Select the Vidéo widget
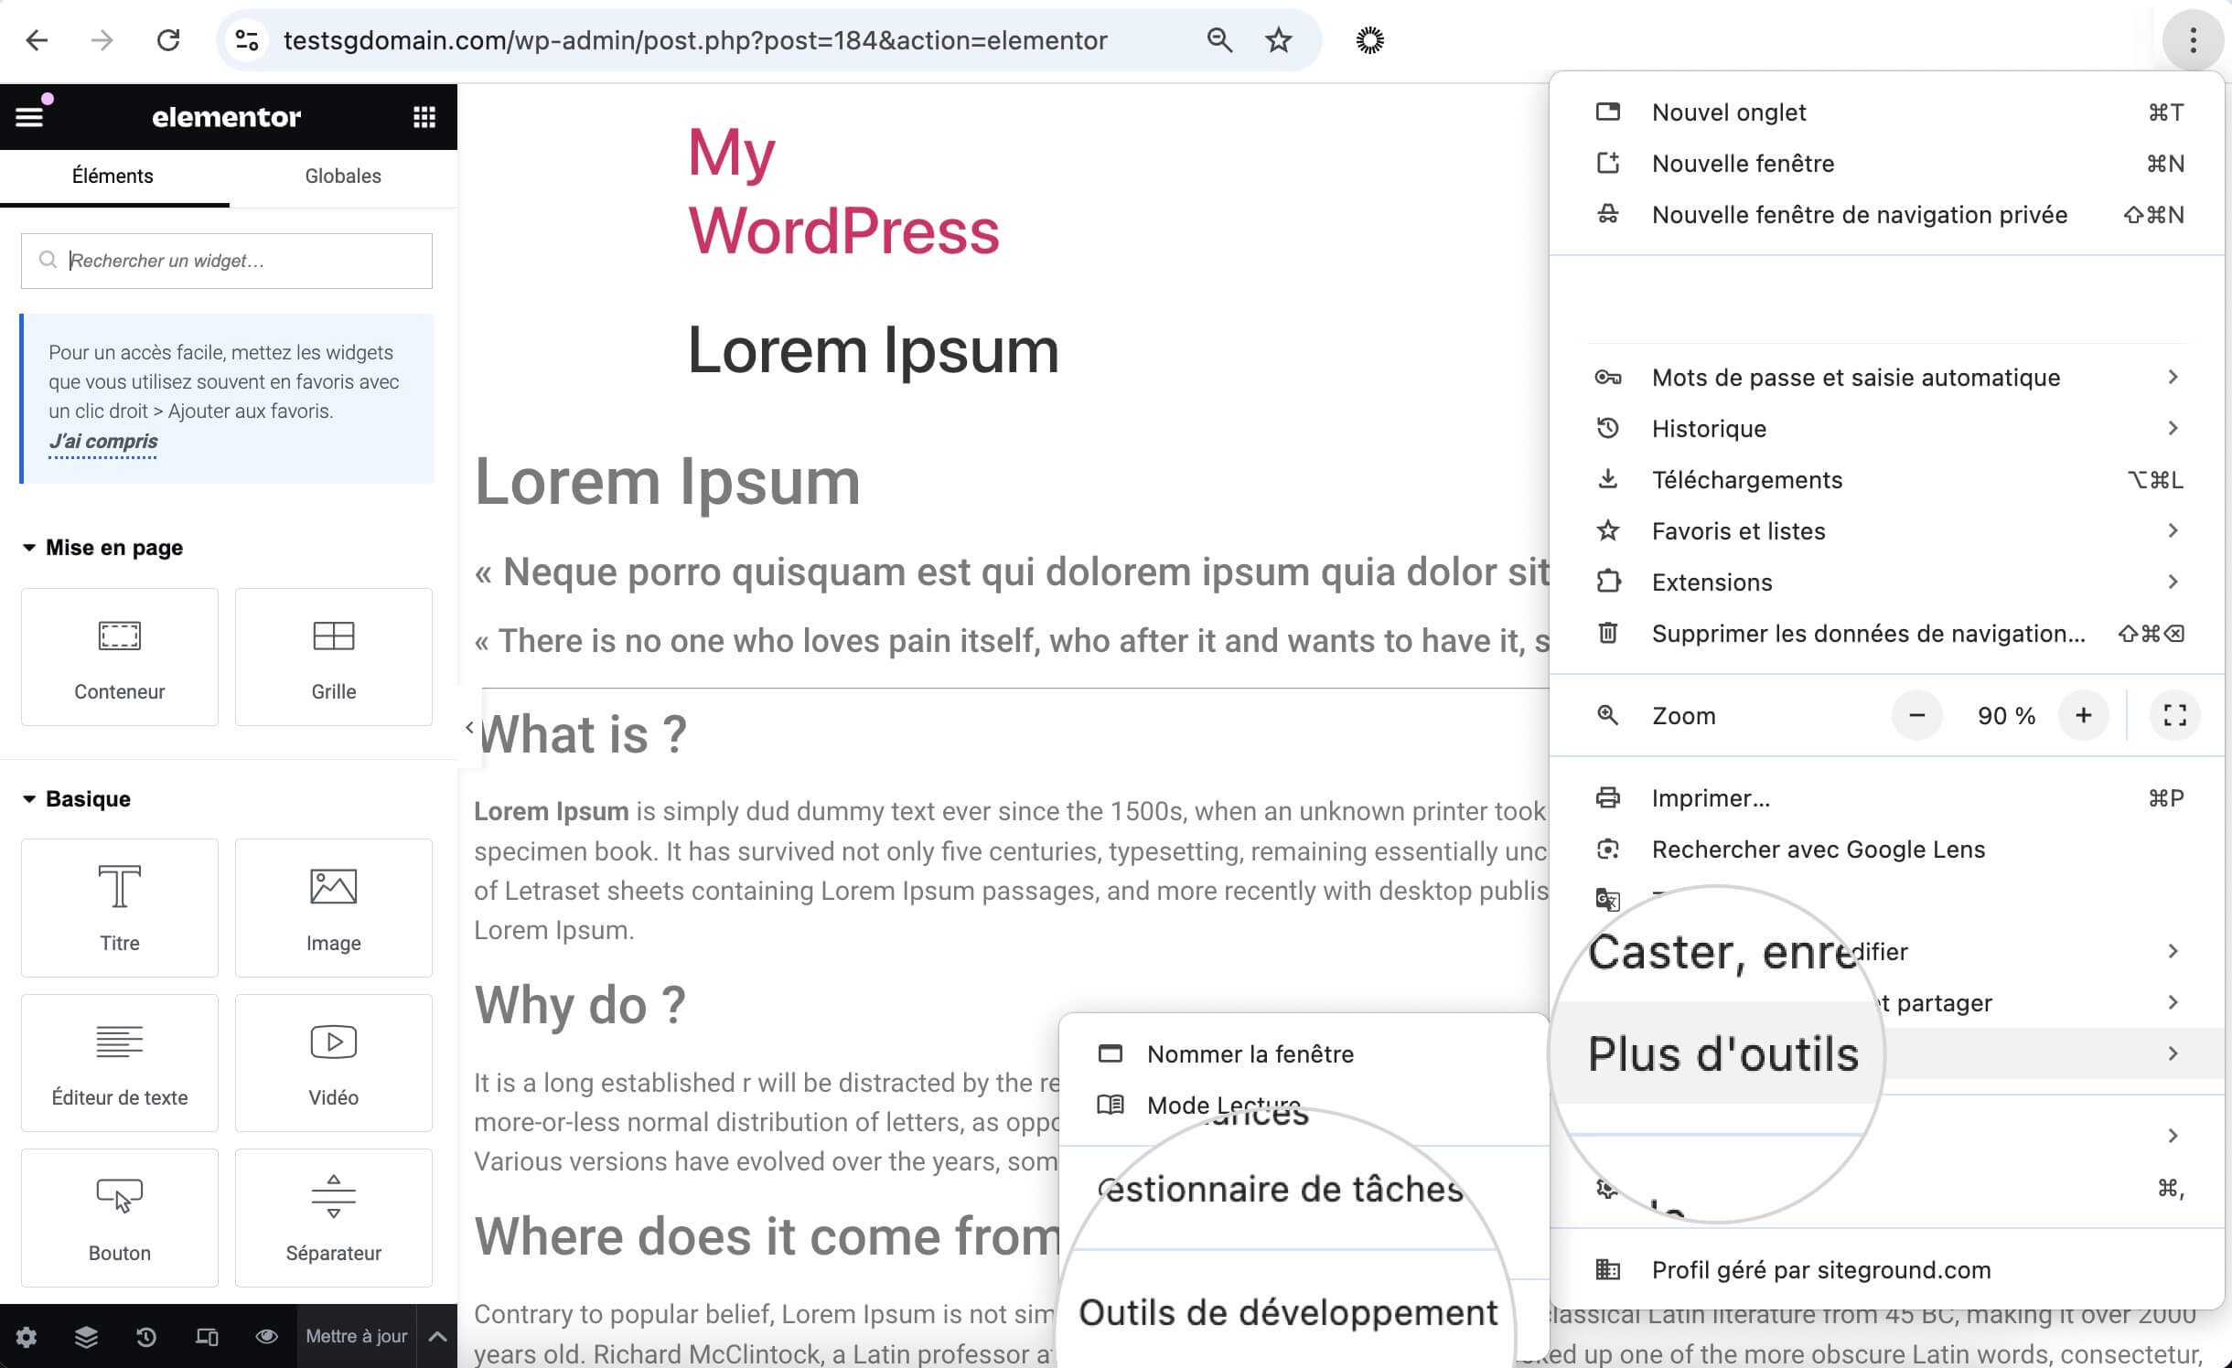Screen dimensions: 2232x1368 (334, 1063)
